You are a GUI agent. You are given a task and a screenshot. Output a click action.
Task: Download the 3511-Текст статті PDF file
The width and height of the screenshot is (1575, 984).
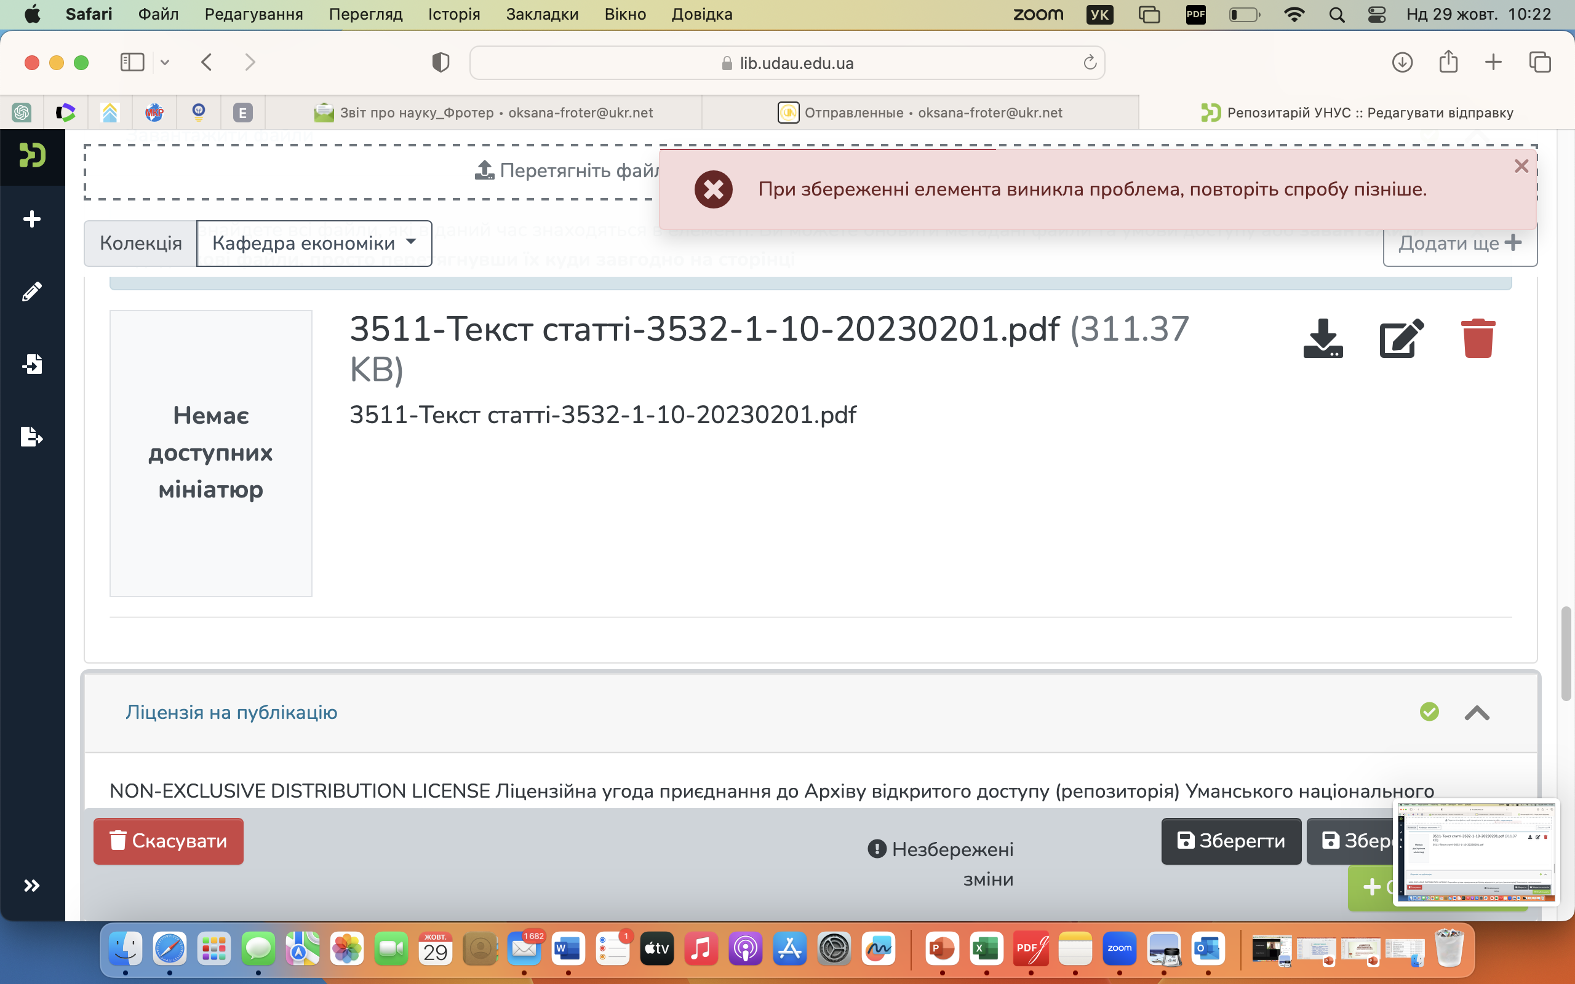[x=1323, y=338]
